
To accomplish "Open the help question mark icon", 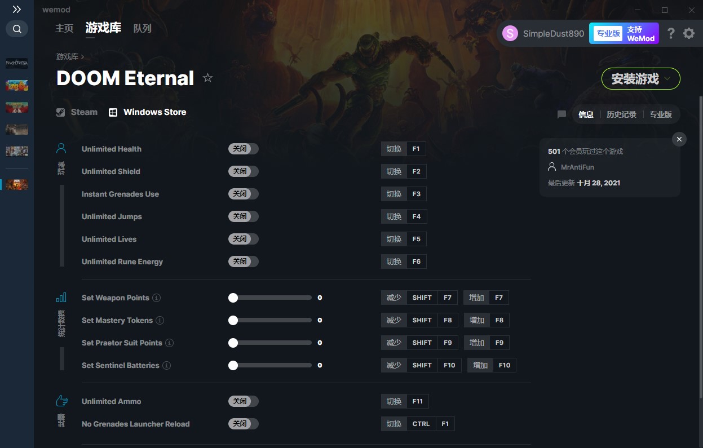I will (x=670, y=33).
